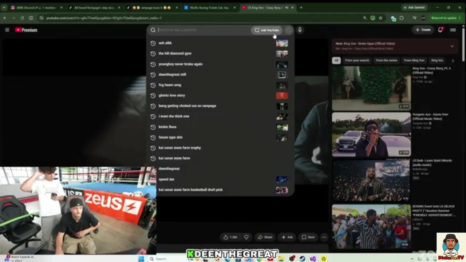Open the YouTube guide hamburger menu
This screenshot has width=466, height=262.
(x=7, y=30)
